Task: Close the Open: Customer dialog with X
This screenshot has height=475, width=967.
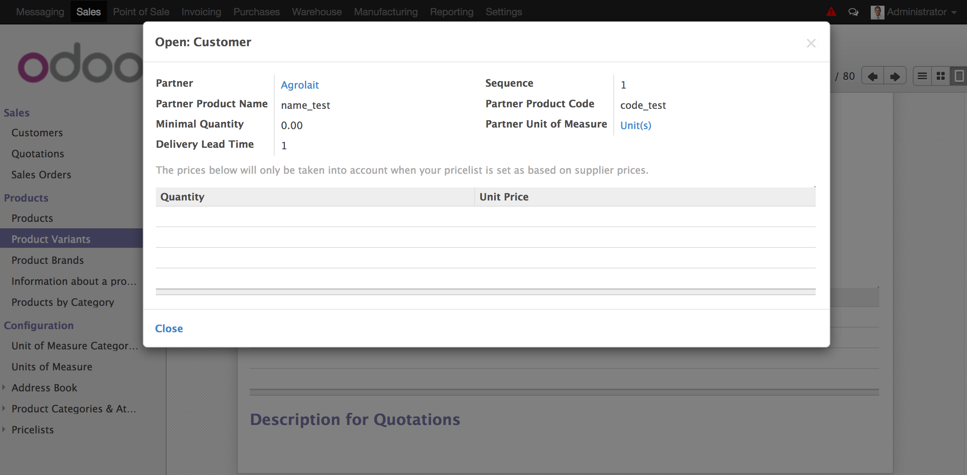Action: (x=811, y=43)
